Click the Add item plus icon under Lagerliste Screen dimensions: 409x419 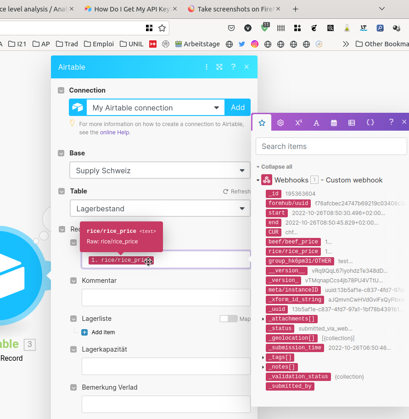tap(84, 332)
